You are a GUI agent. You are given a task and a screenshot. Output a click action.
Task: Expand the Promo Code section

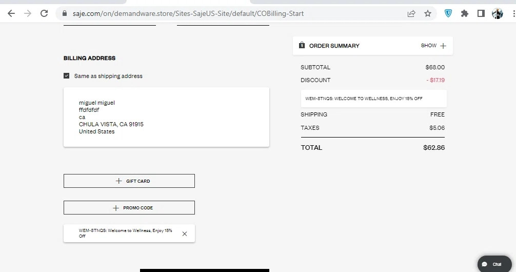point(129,208)
